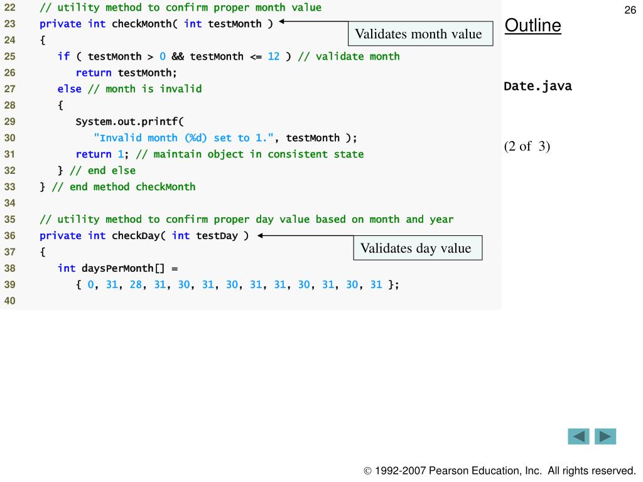Viewport: 643px width, 482px height.
Task: Select the checkDay method declaration on line 36
Action: click(x=144, y=236)
